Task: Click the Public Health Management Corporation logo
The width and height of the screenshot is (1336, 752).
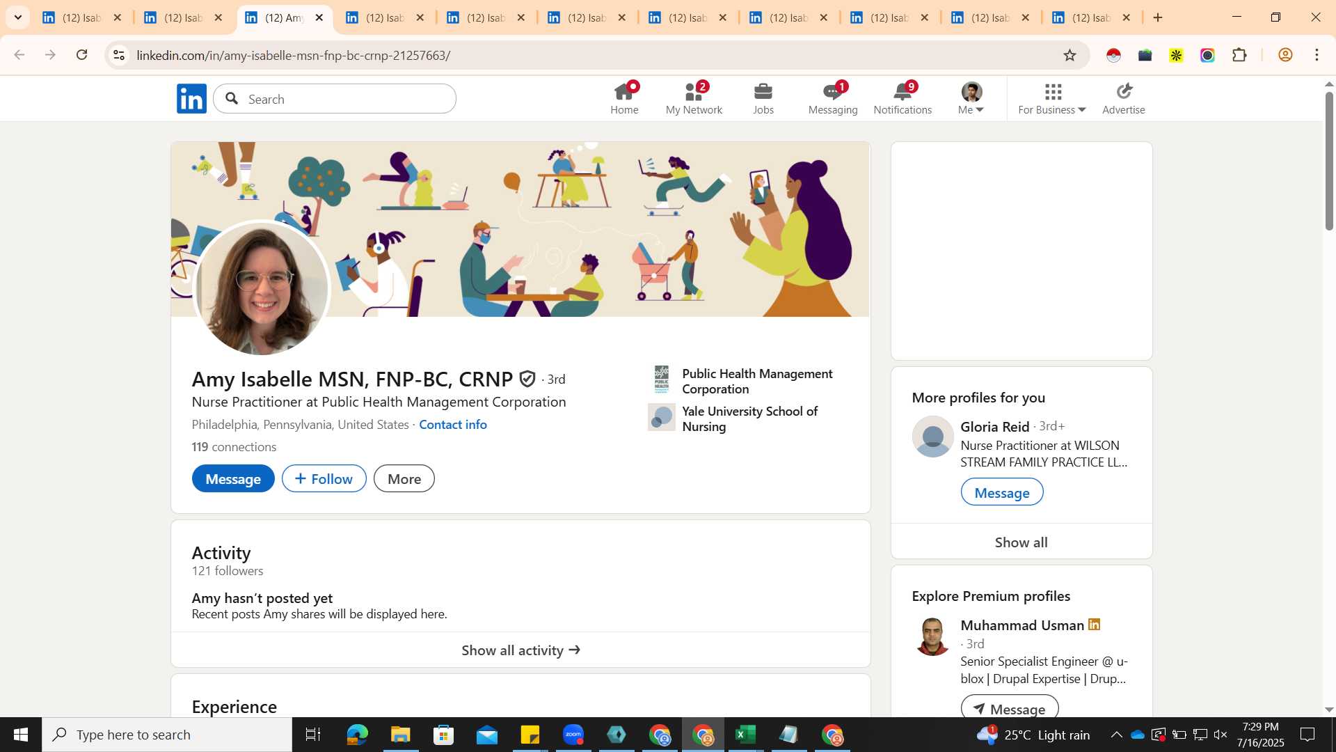Action: (x=662, y=380)
